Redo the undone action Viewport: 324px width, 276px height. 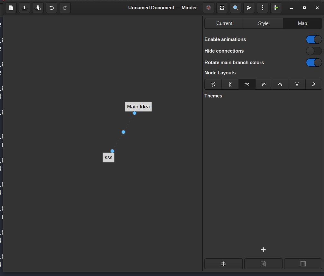coord(65,8)
